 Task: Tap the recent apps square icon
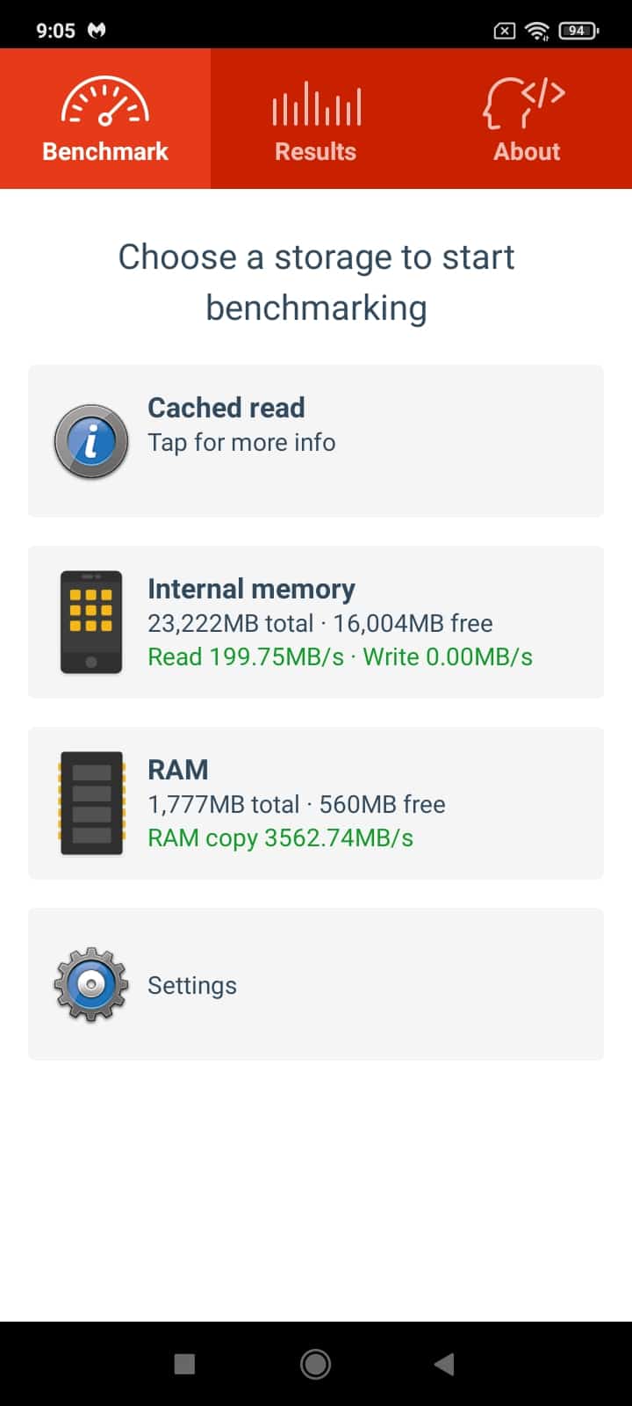click(184, 1364)
